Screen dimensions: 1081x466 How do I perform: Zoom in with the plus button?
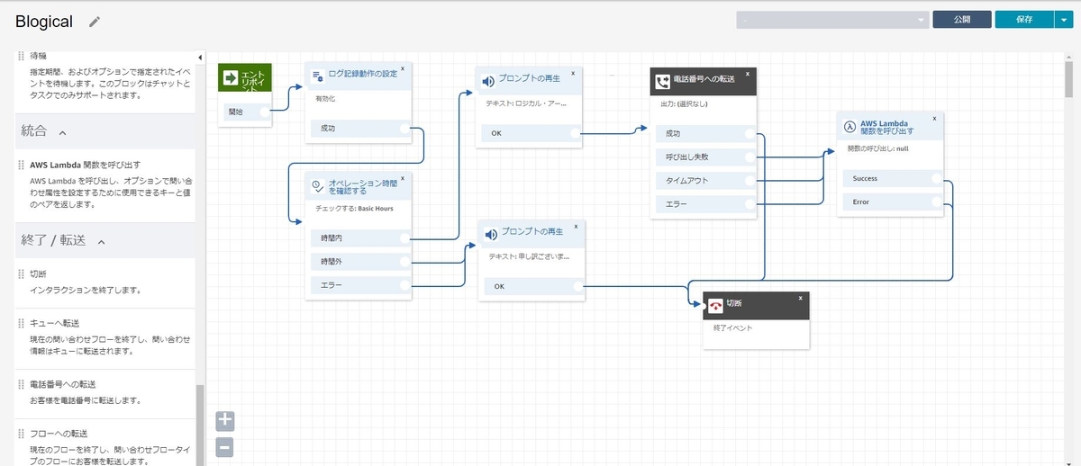(225, 420)
